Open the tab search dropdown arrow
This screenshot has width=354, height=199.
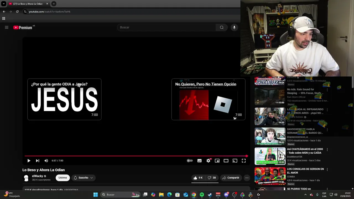point(4,4)
